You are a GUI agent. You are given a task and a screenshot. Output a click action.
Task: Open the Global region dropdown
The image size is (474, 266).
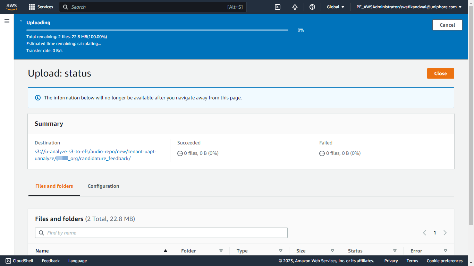[x=336, y=7]
